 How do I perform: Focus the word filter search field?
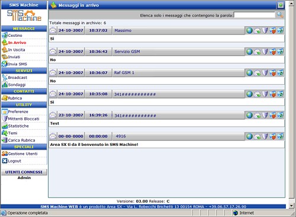tap(255, 15)
